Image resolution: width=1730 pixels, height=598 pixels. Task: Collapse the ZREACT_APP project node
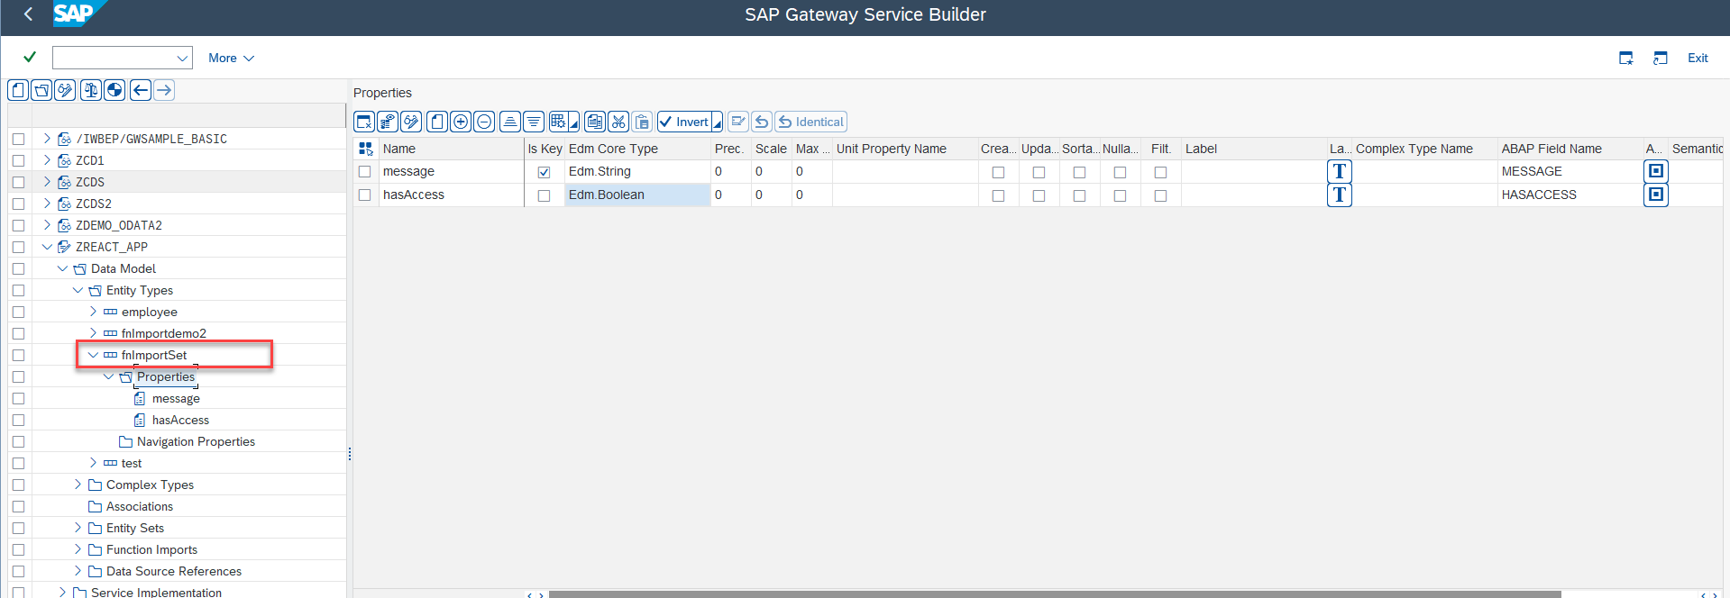47,247
